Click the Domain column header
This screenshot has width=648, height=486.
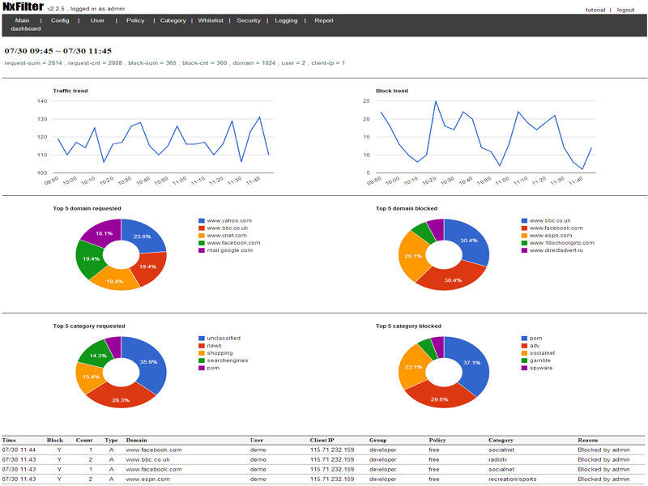[136, 440]
